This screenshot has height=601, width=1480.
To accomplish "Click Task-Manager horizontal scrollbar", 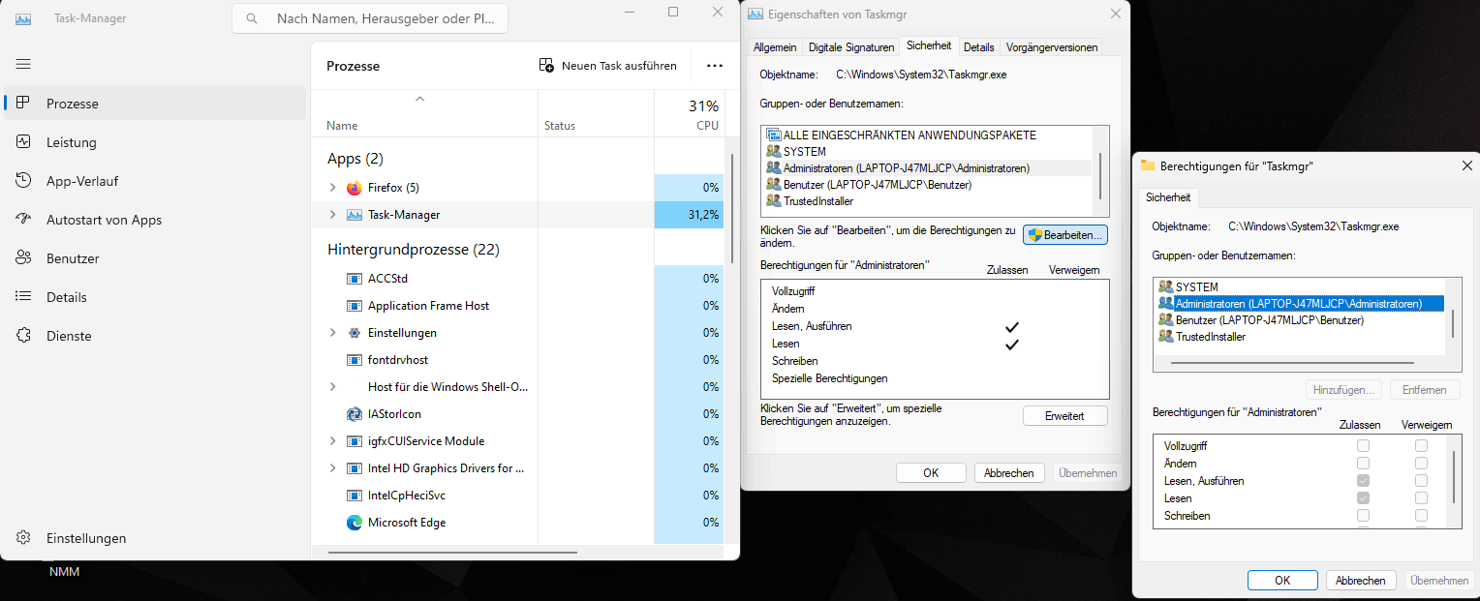I will coord(452,553).
